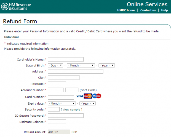This screenshot has width=171, height=137.
Task: Click the VISA card logo
Action: pyautogui.click(x=80, y=96)
